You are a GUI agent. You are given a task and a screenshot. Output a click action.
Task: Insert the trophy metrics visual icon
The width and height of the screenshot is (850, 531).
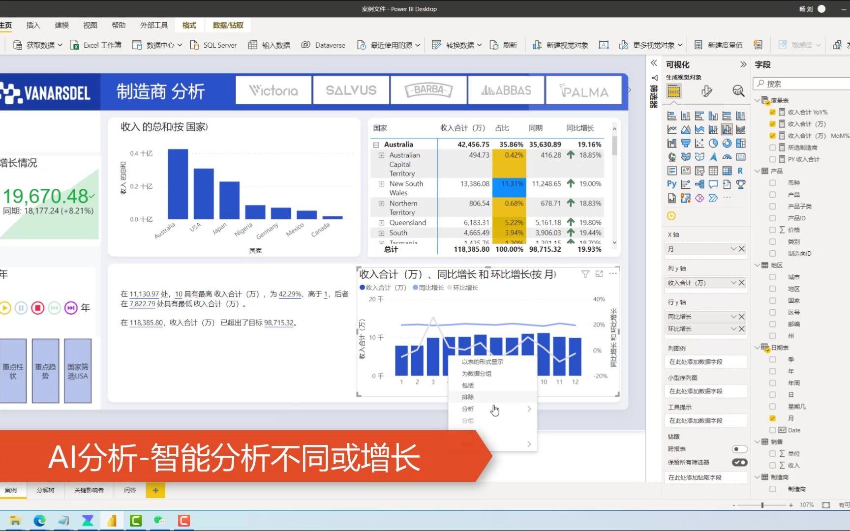740,184
